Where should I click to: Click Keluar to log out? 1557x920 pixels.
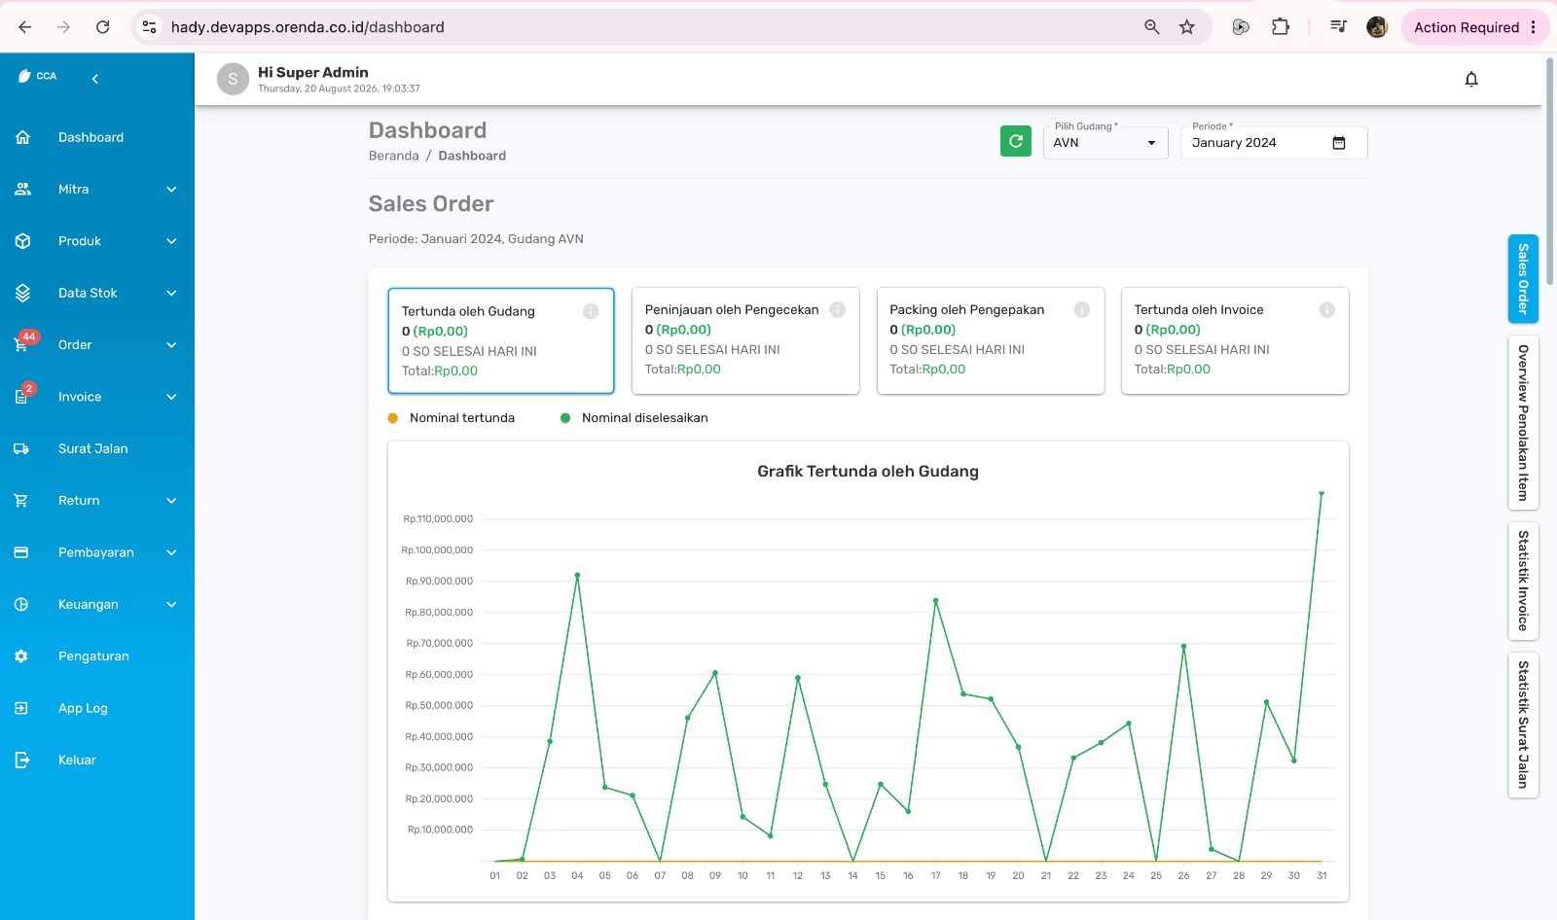click(97, 761)
